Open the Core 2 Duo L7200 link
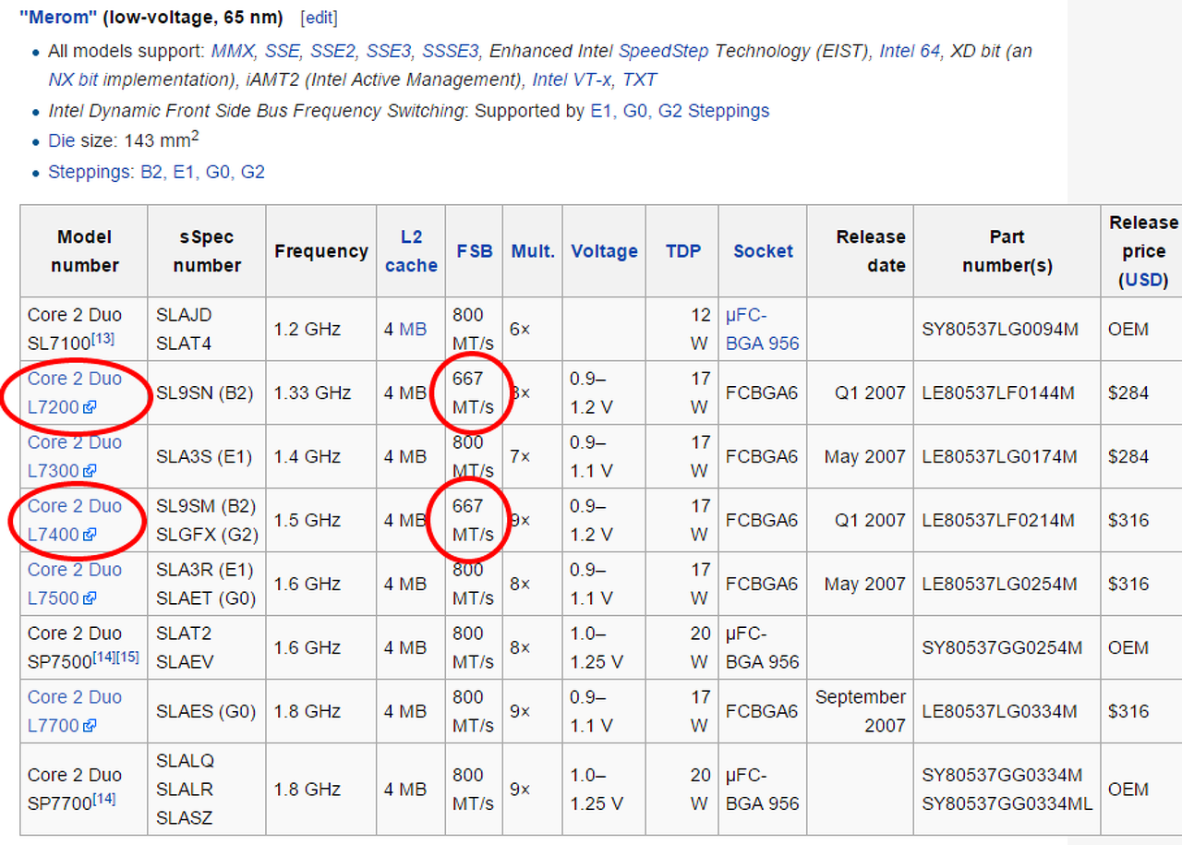 75,392
